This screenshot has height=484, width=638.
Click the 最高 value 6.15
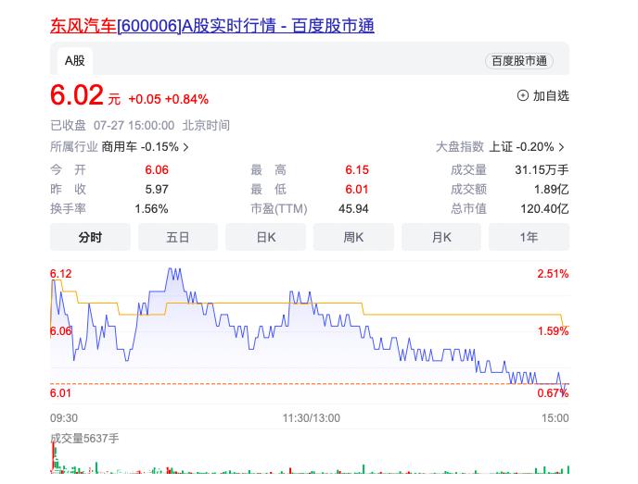tap(357, 169)
